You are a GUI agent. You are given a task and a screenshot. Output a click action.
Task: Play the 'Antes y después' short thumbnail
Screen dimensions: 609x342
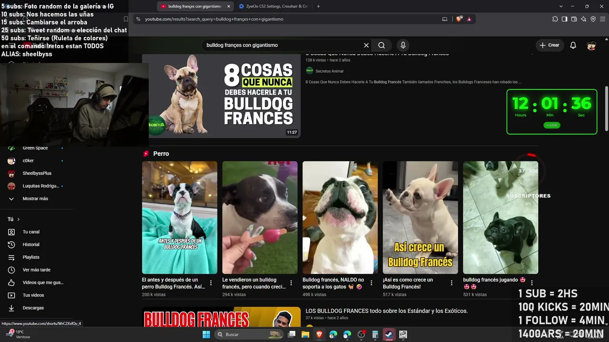pyautogui.click(x=180, y=218)
